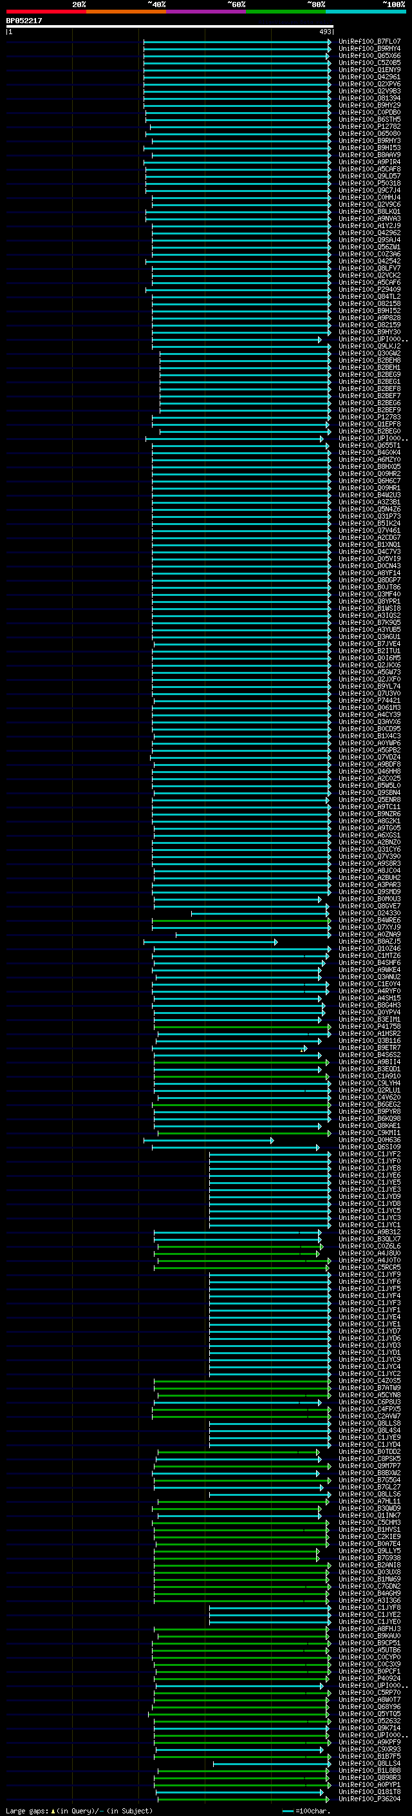Click alignment bar for UniRef100_P12782

point(240,127)
